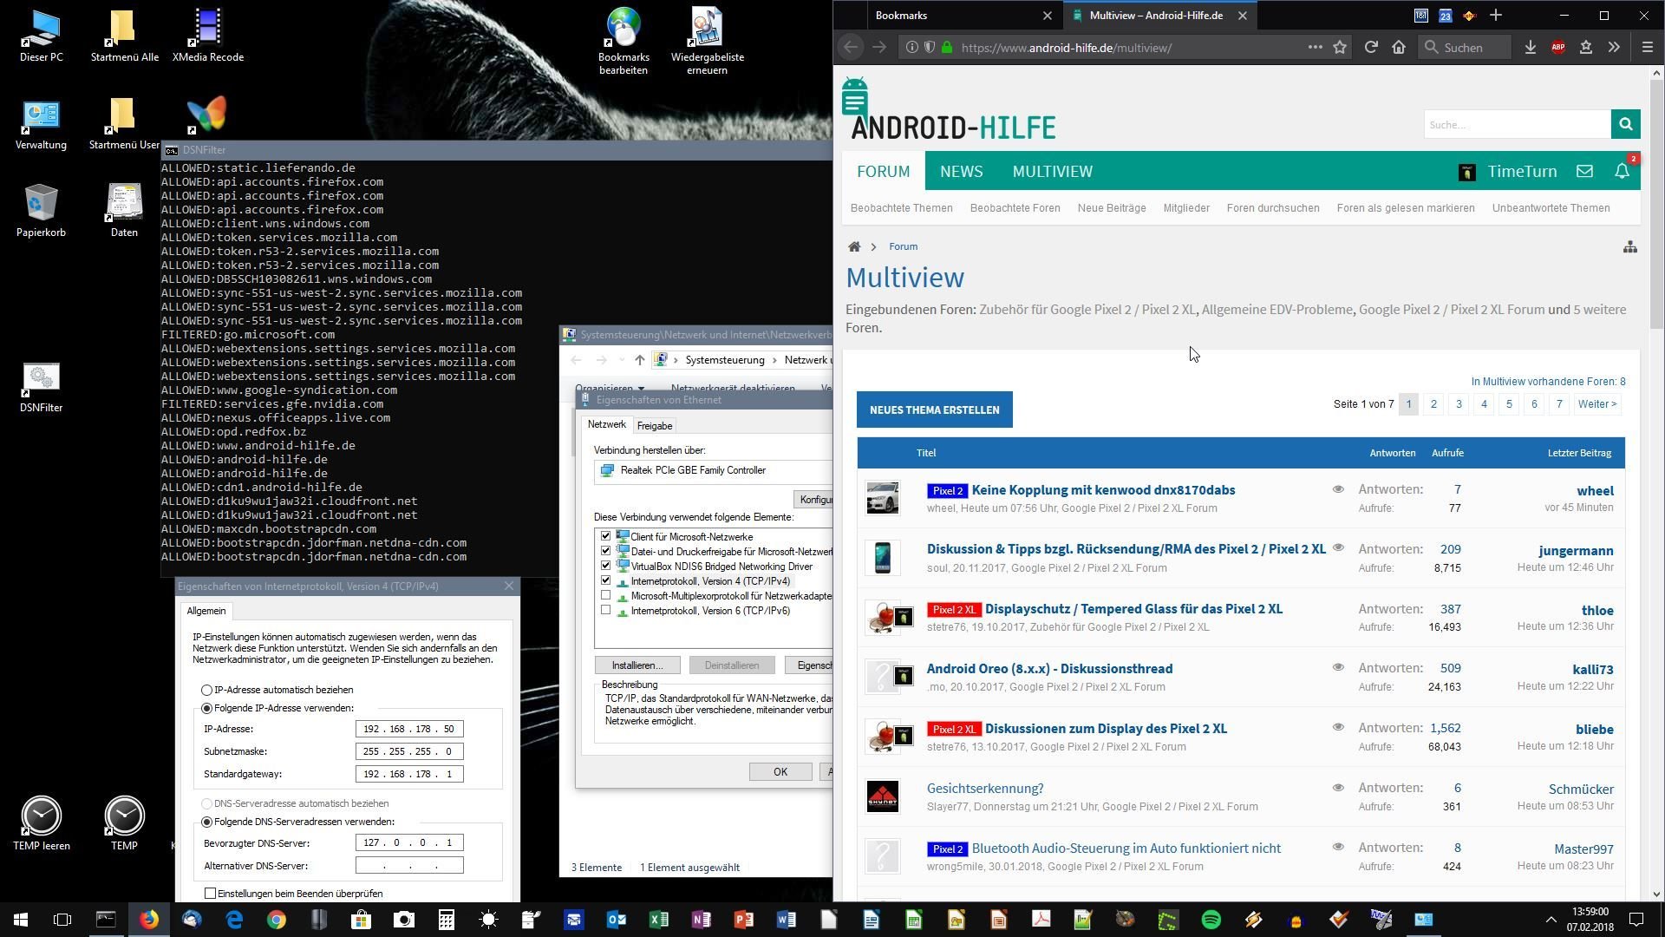The height and width of the screenshot is (937, 1665).
Task: Go up one folder in Explorer
Action: click(x=639, y=360)
